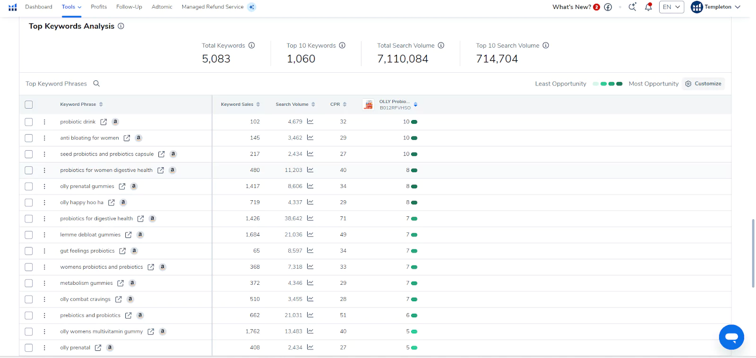This screenshot has height=358, width=756.
Task: Click keyword link gut feelings probiotics
Action: (87, 251)
